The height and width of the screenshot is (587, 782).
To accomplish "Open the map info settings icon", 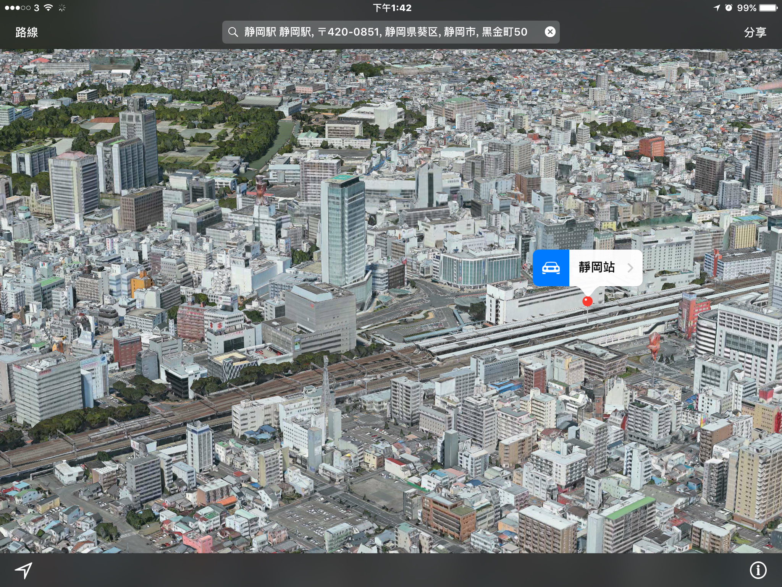I will point(758,570).
